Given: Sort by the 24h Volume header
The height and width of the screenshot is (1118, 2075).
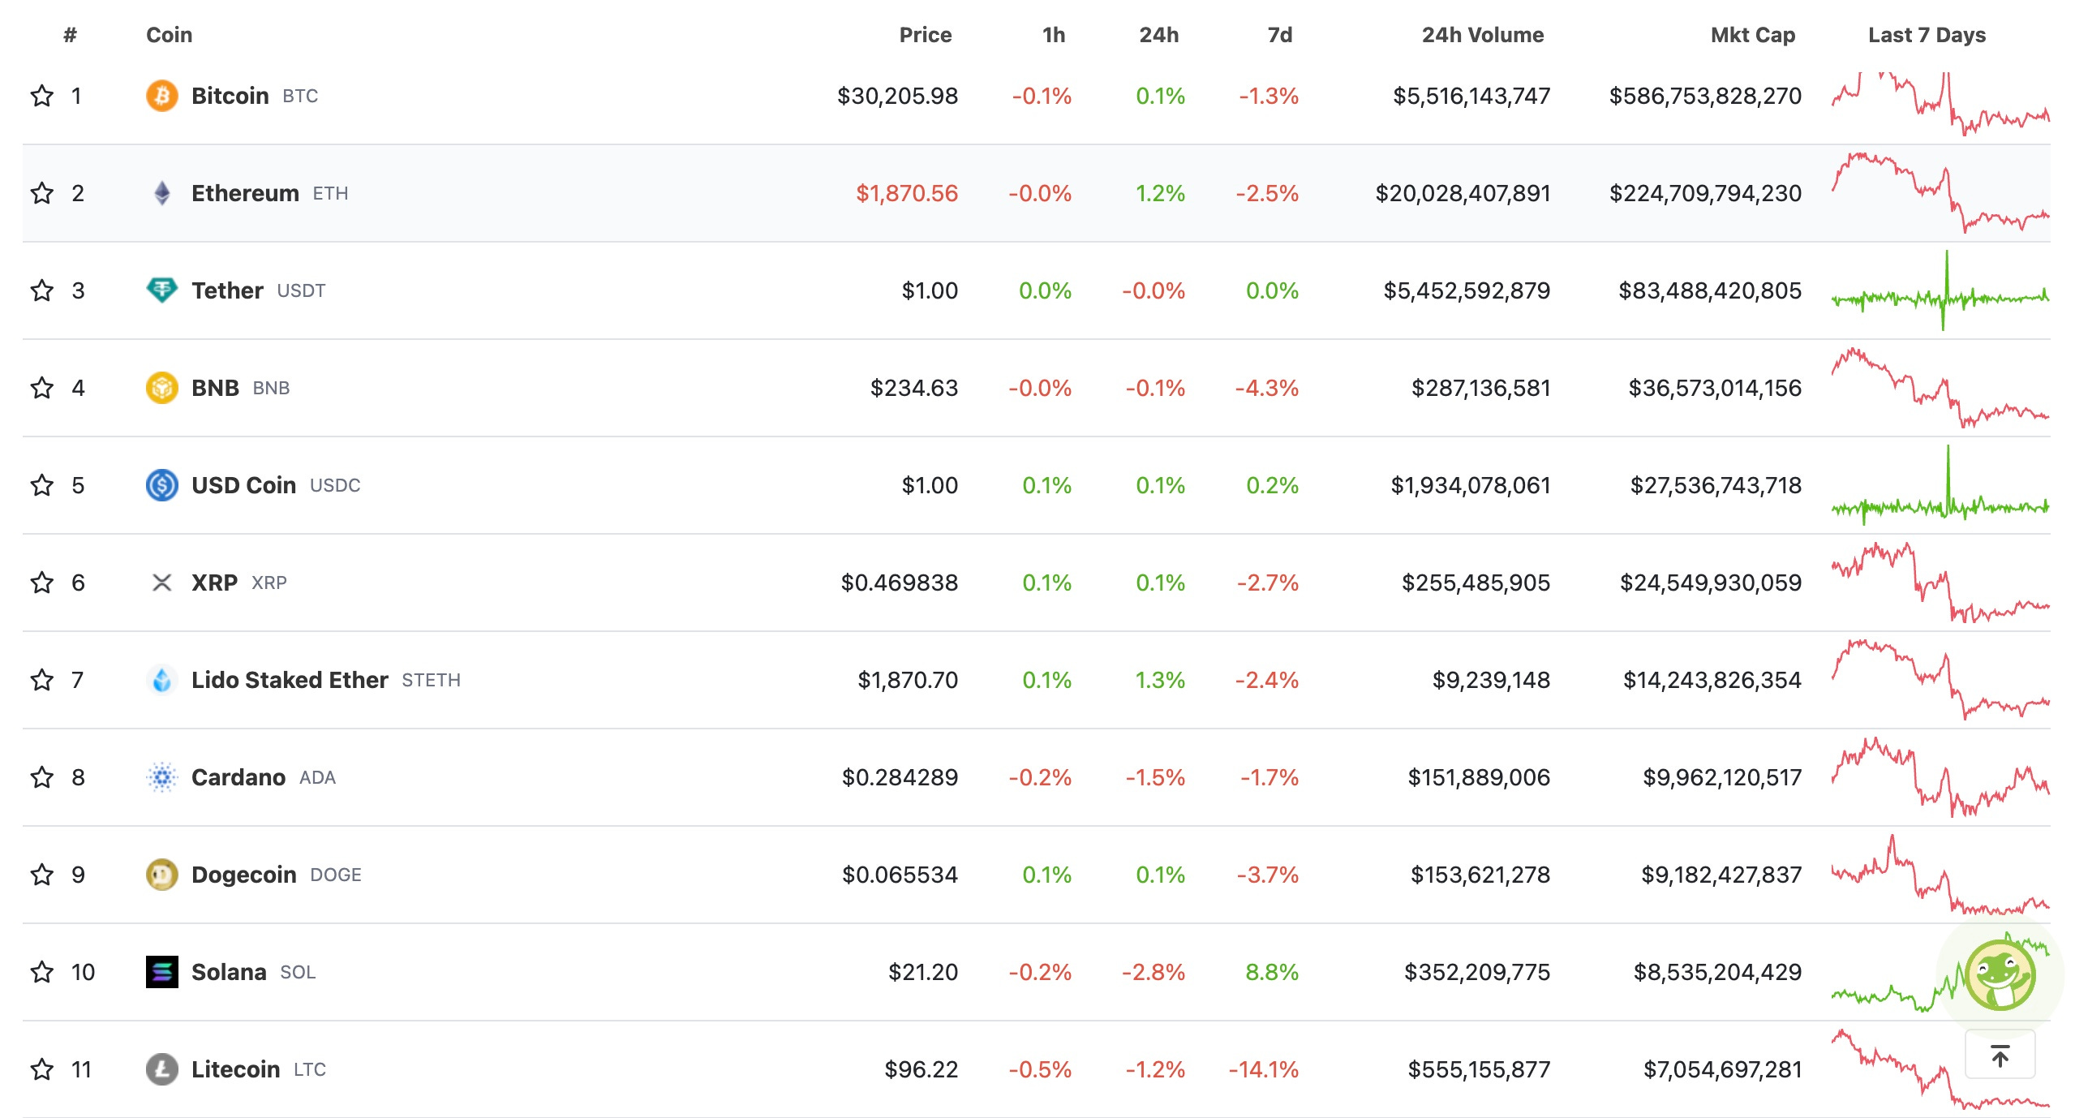Looking at the screenshot, I should point(1483,35).
